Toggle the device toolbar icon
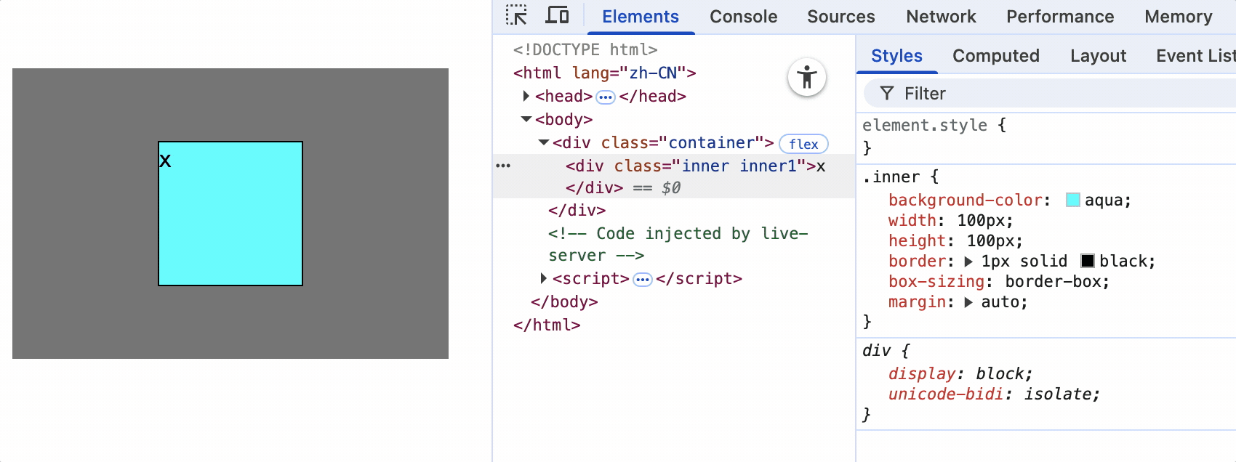The width and height of the screenshot is (1236, 462). click(x=558, y=15)
